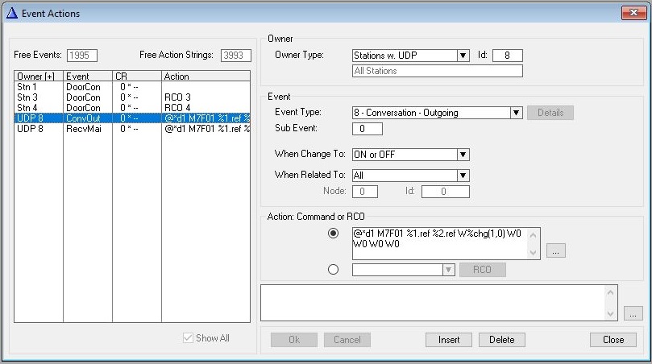652x364 pixels.
Task: Sort by Owner [+] column header
Action: [x=39, y=77]
